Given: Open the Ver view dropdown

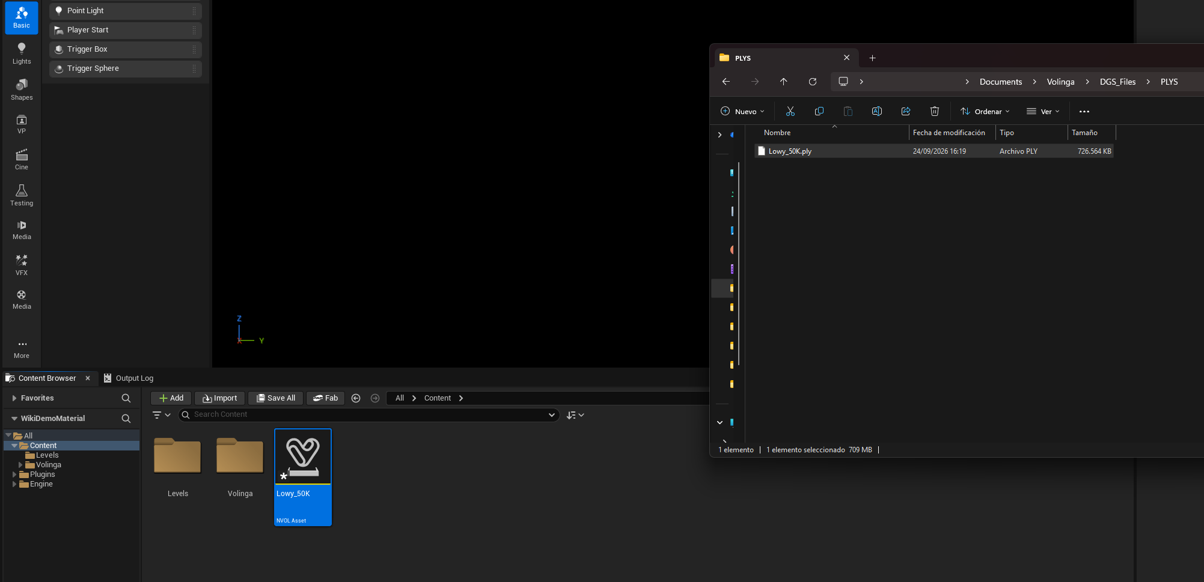Looking at the screenshot, I should click(x=1043, y=111).
